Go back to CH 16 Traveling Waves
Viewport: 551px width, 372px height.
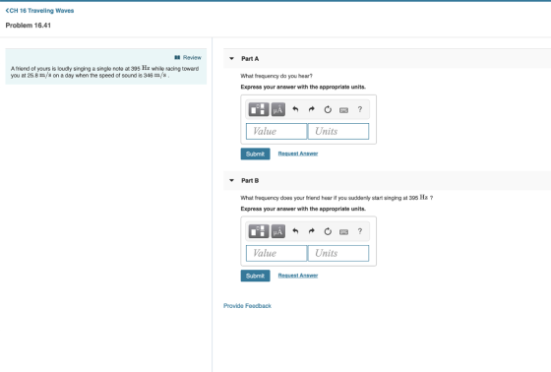pyautogui.click(x=39, y=11)
